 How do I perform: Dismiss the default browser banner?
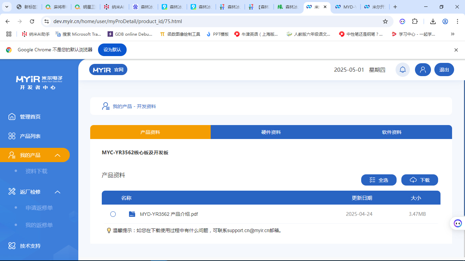[x=456, y=50]
